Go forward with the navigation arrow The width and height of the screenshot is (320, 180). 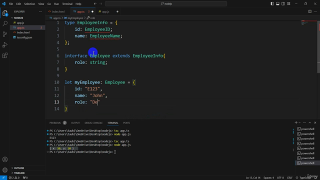pos(101,3)
